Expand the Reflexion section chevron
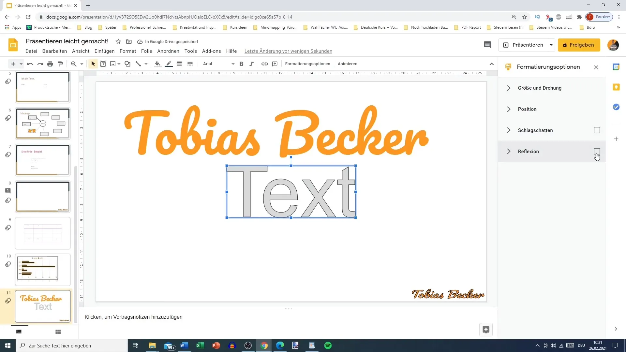 (509, 151)
